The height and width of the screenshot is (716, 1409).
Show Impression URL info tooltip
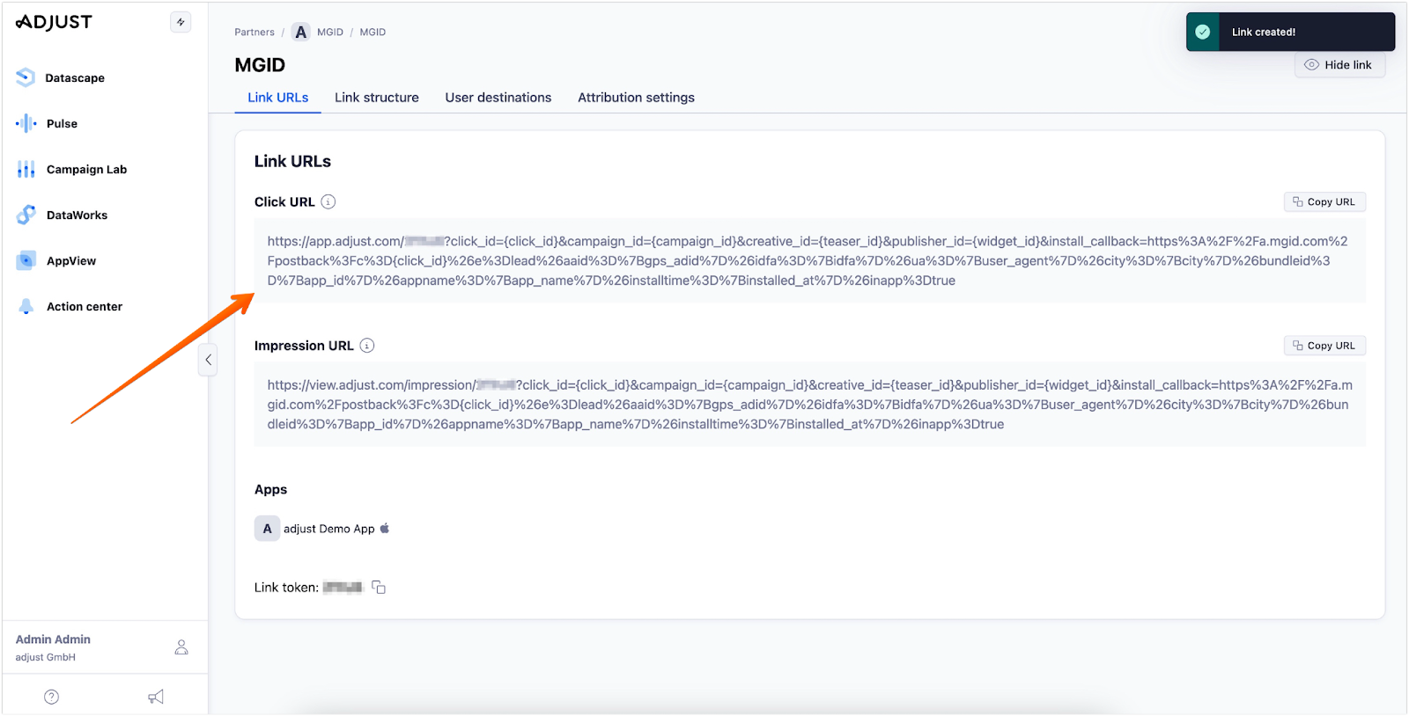[367, 346]
